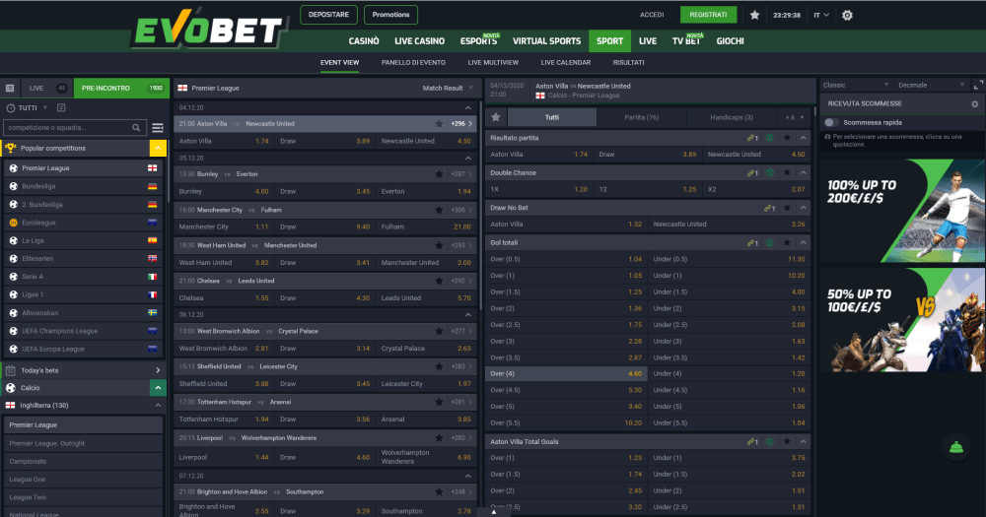This screenshot has height=517, width=986.
Task: Collapse the Popular competitions section
Action: coord(158,149)
